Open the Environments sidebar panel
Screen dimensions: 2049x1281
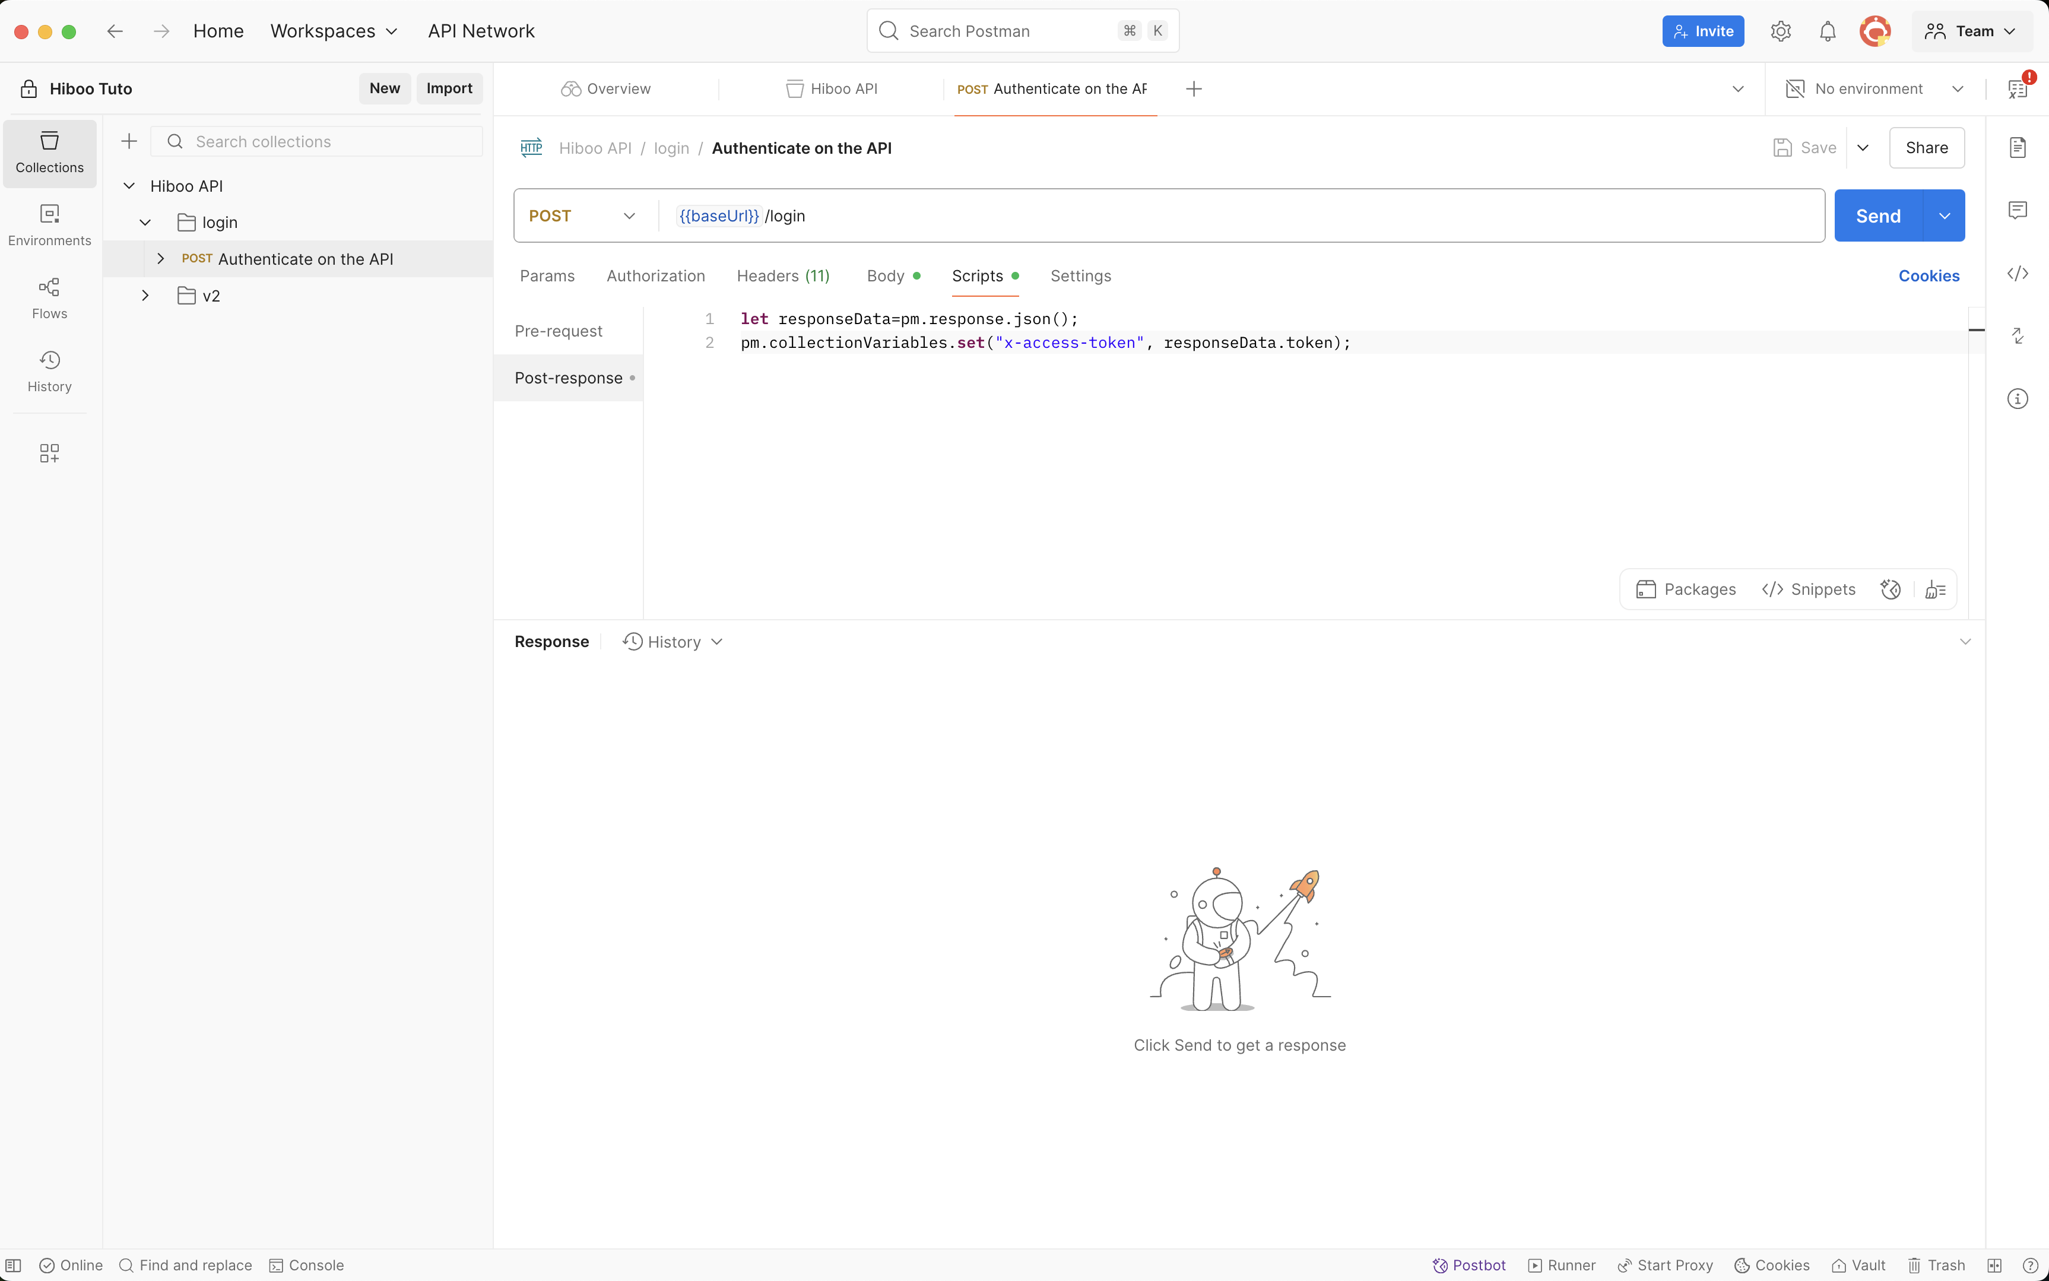(49, 226)
